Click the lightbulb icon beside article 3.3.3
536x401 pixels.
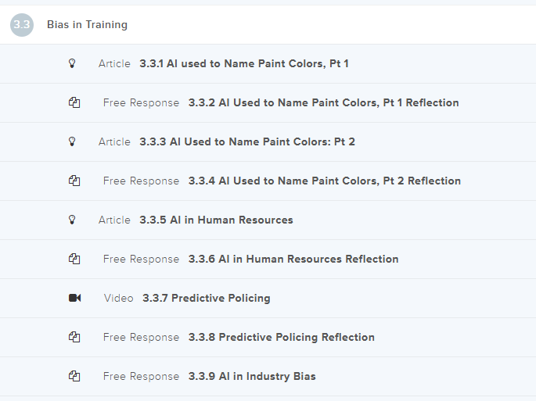click(x=73, y=141)
